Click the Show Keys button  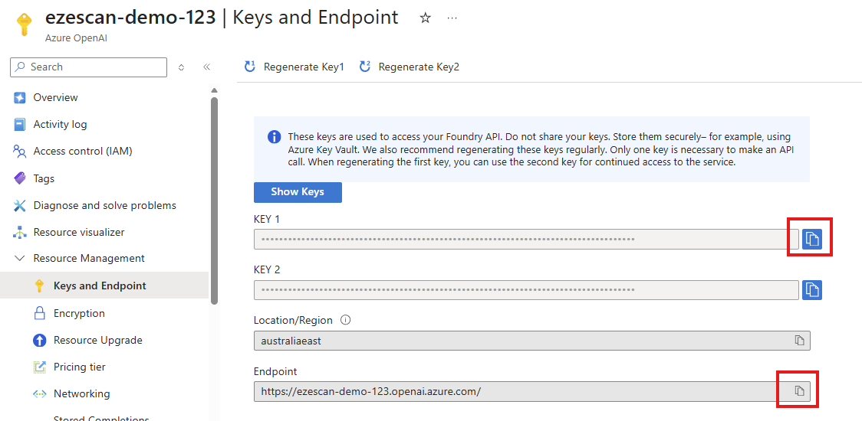click(x=298, y=192)
